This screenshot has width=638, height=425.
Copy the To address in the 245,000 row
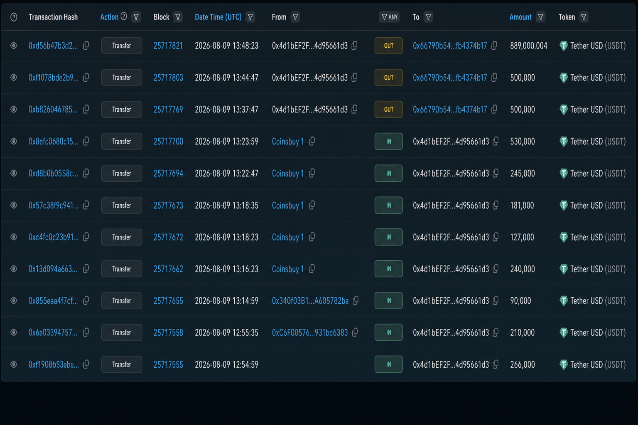point(496,173)
